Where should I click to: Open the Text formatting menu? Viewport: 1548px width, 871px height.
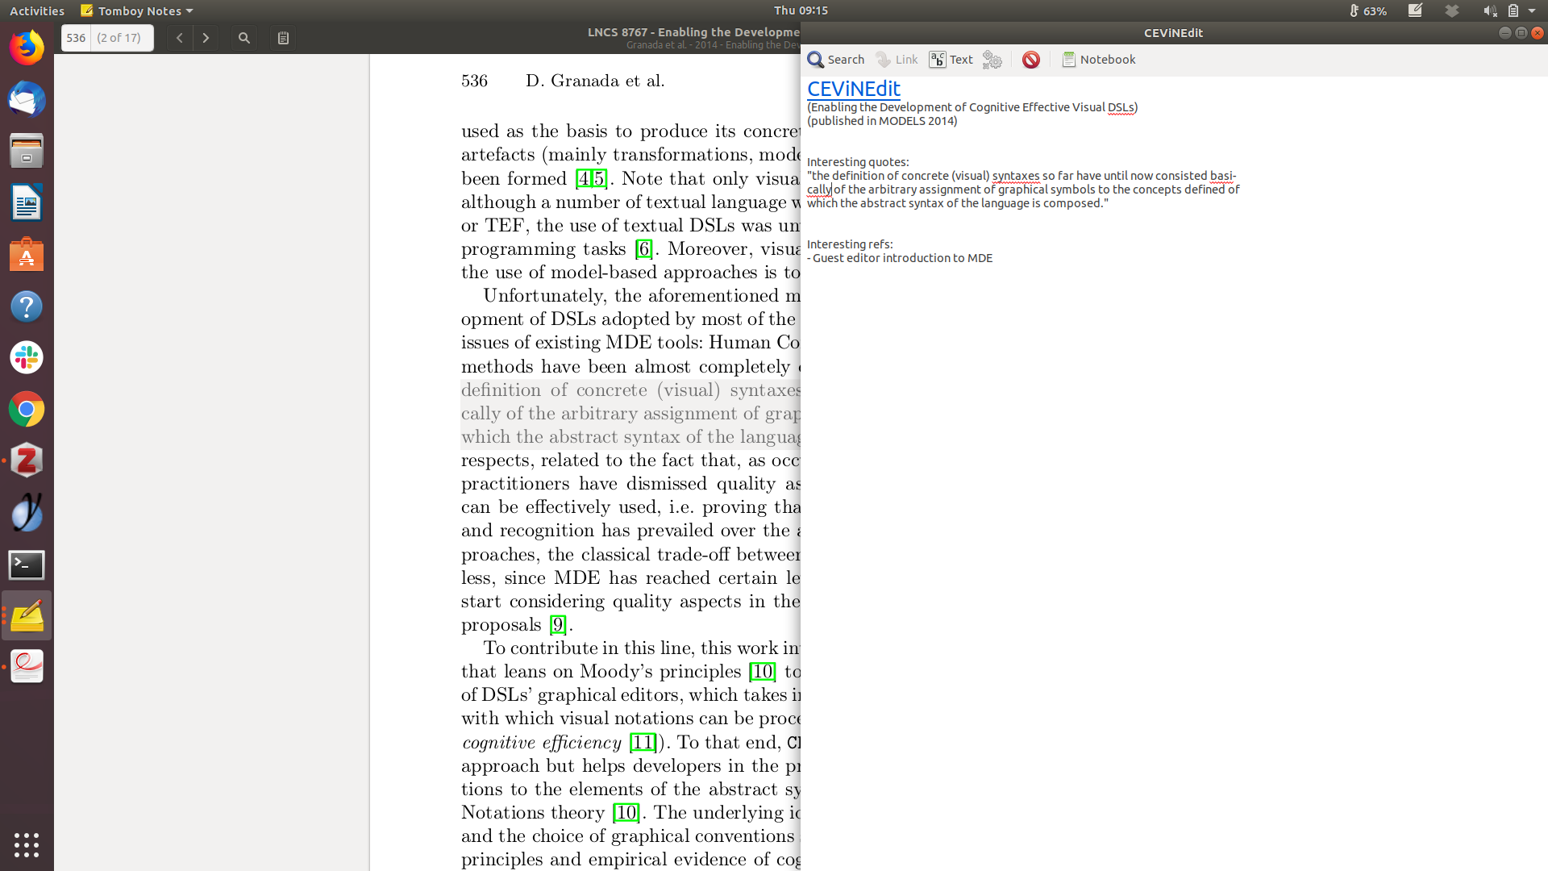pos(951,60)
